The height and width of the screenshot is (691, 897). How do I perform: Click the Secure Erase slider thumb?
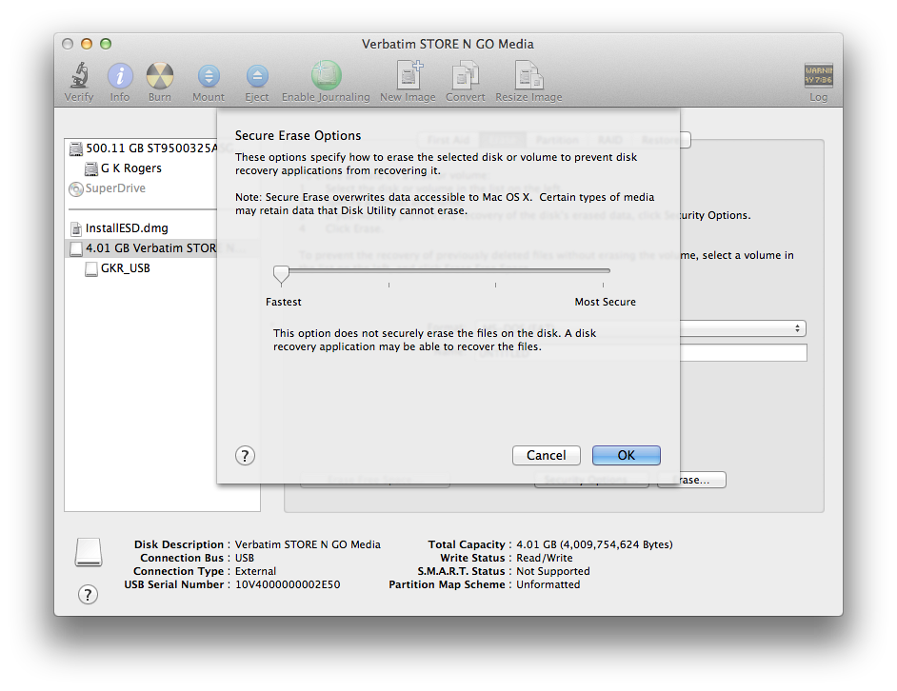pos(281,274)
